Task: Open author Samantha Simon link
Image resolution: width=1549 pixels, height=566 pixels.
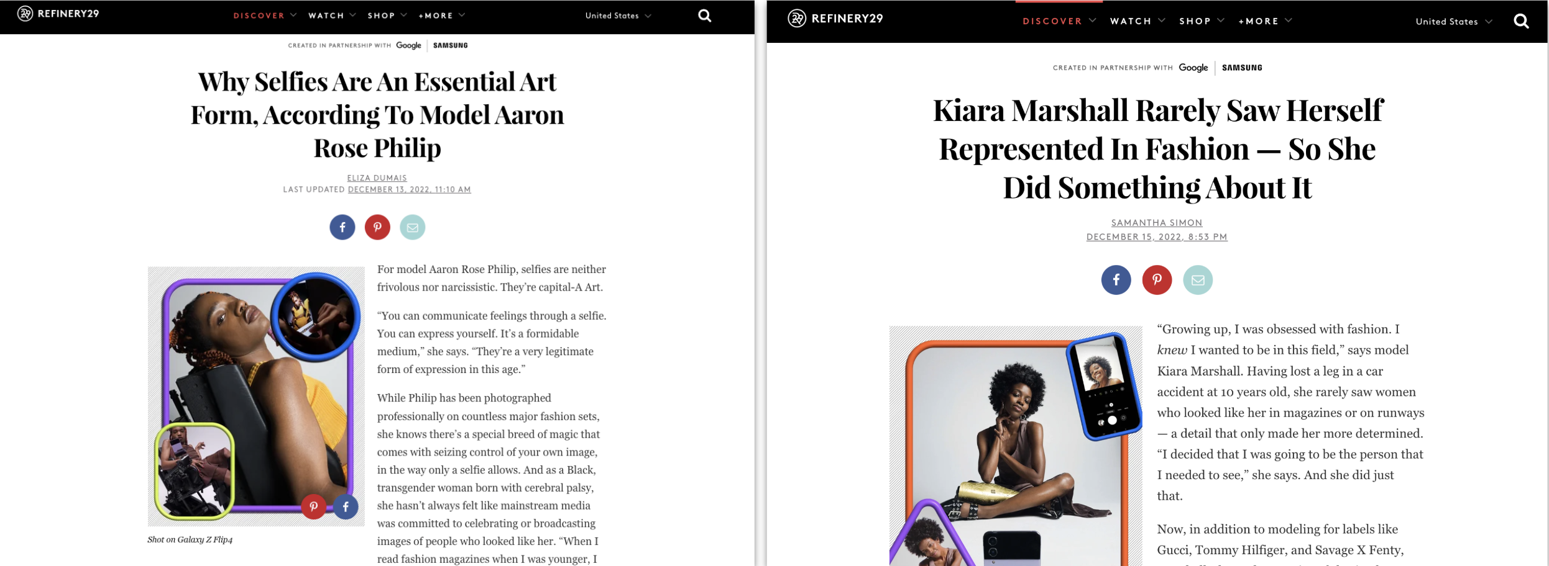Action: click(1157, 223)
